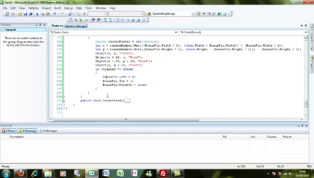Viewport: 314px width, 178px height.
Task: Open the Toolbox toolbar icon with crossed tools
Action: [214, 14]
